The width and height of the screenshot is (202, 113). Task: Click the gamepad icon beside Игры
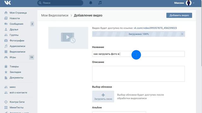6,57
